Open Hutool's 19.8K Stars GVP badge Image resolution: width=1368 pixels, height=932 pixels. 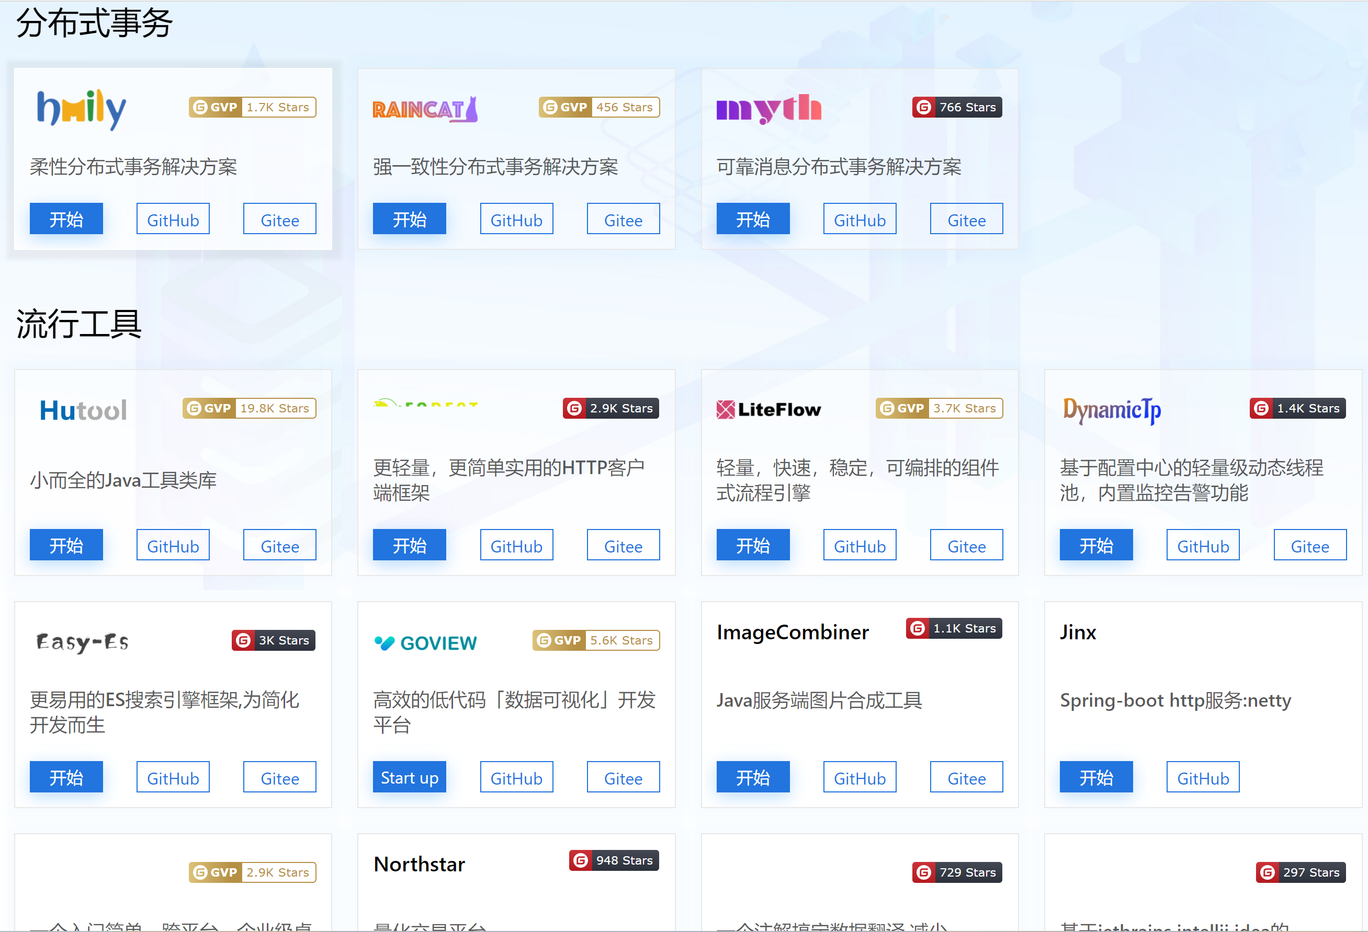249,408
